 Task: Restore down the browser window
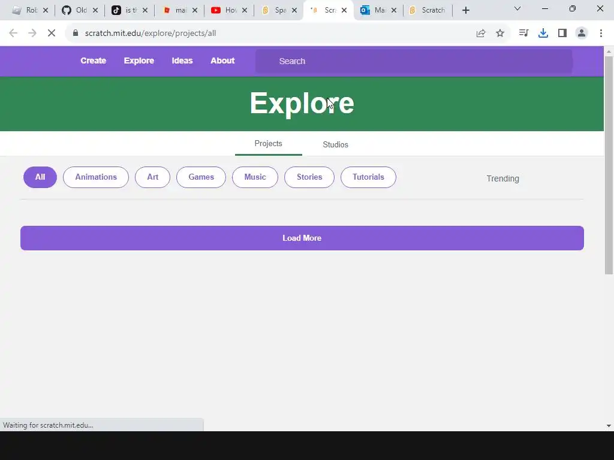click(573, 8)
